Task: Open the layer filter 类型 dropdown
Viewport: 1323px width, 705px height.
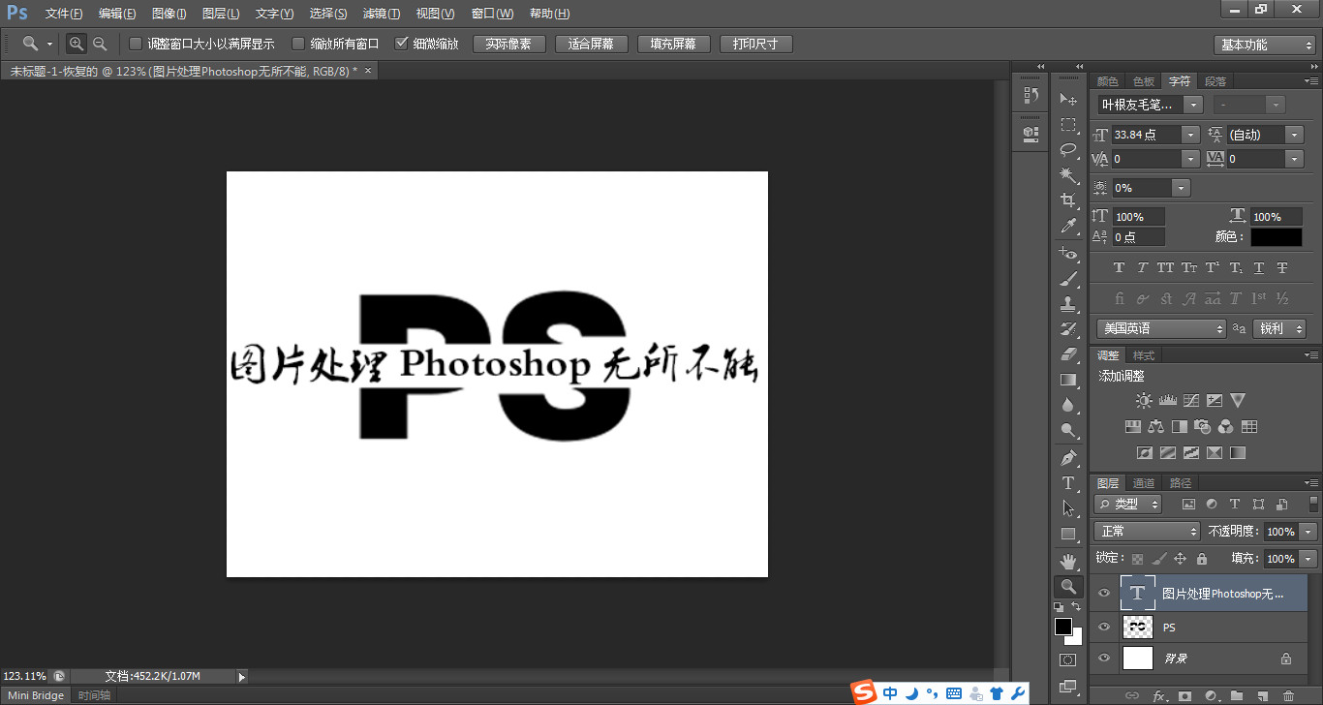Action: tap(1127, 504)
